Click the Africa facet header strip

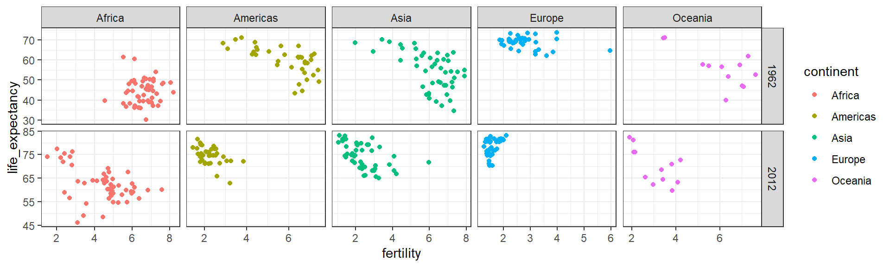coord(110,18)
